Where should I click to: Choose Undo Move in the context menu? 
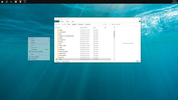click(39, 49)
